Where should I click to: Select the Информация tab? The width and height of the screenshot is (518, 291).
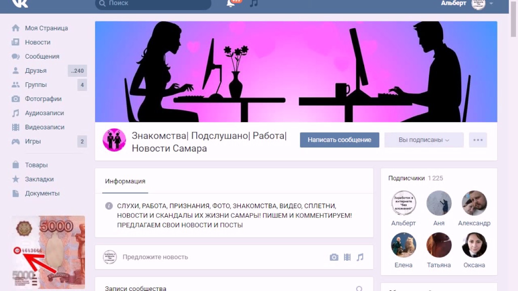click(x=125, y=181)
